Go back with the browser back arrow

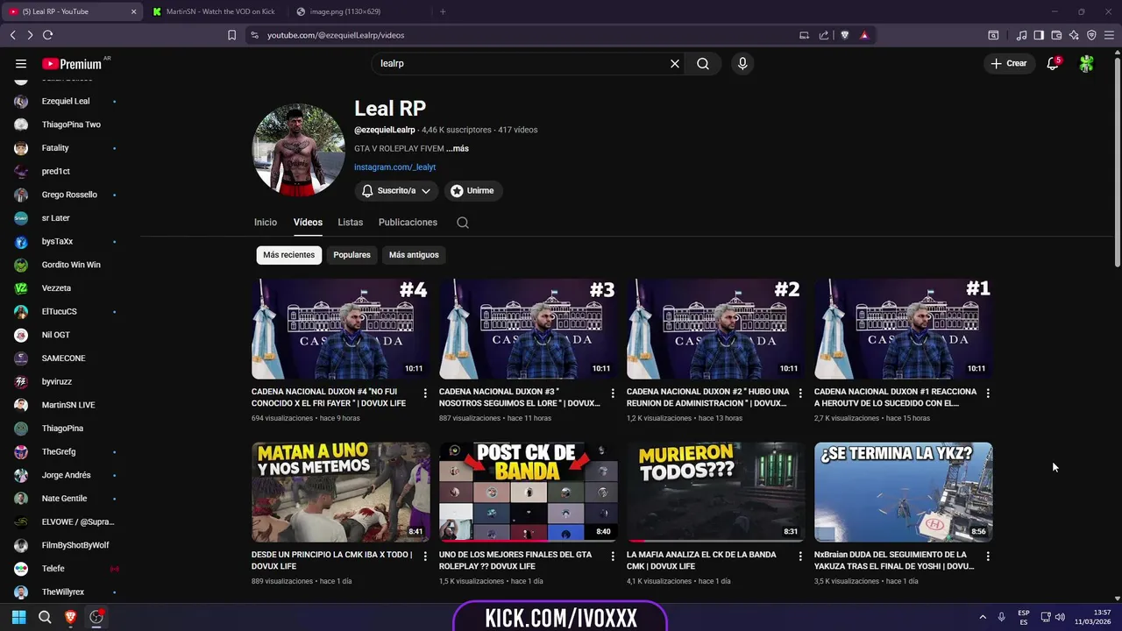pyautogui.click(x=12, y=35)
